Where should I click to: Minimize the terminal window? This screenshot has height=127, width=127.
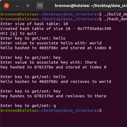point(17,6)
